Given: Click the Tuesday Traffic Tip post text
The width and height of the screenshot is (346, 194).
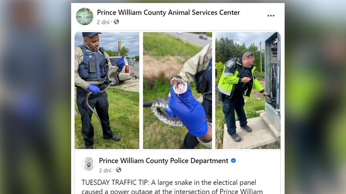Looking at the screenshot, I should (x=172, y=186).
